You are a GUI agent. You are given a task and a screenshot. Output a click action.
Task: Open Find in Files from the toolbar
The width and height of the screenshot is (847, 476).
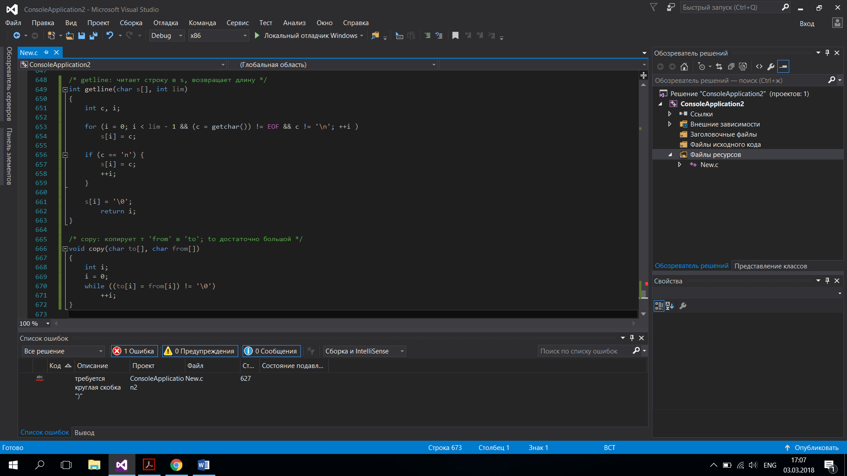(x=375, y=36)
